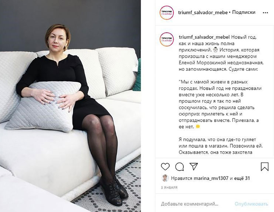Click the sun emoji after 'ее нет'
Image resolution: width=274 pixels, height=212 pixels.
tap(197, 127)
